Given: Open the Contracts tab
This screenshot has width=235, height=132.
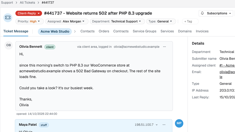Looking at the screenshot, I should (x=121, y=31).
